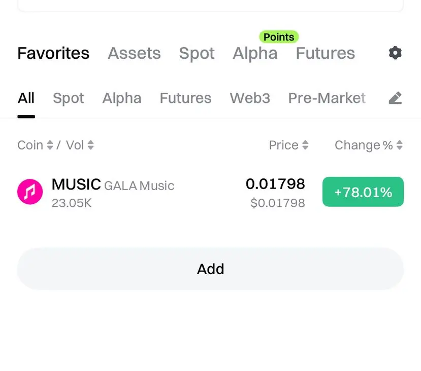The width and height of the screenshot is (421, 371).
Task: Sort list by Vol arrows
Action: click(x=90, y=145)
